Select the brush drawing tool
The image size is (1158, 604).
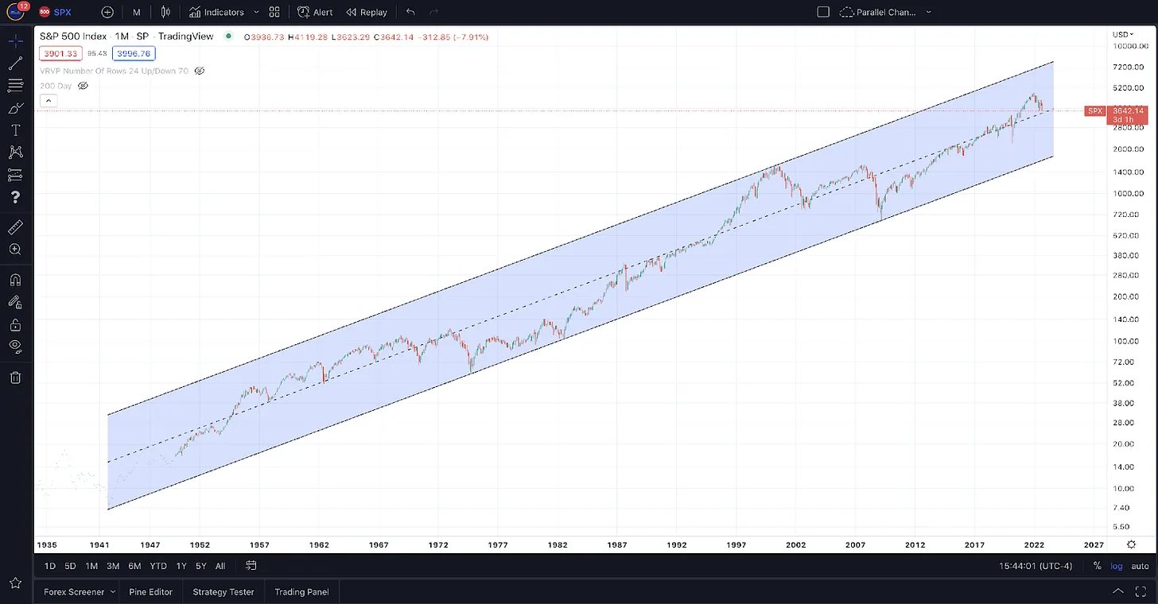click(15, 107)
